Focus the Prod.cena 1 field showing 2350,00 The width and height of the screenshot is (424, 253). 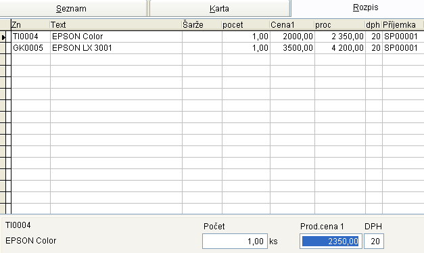pos(331,241)
